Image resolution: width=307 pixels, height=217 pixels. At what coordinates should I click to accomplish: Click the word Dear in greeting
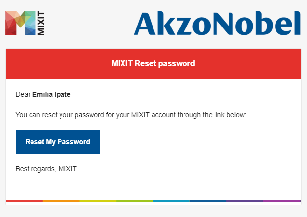click(x=23, y=94)
